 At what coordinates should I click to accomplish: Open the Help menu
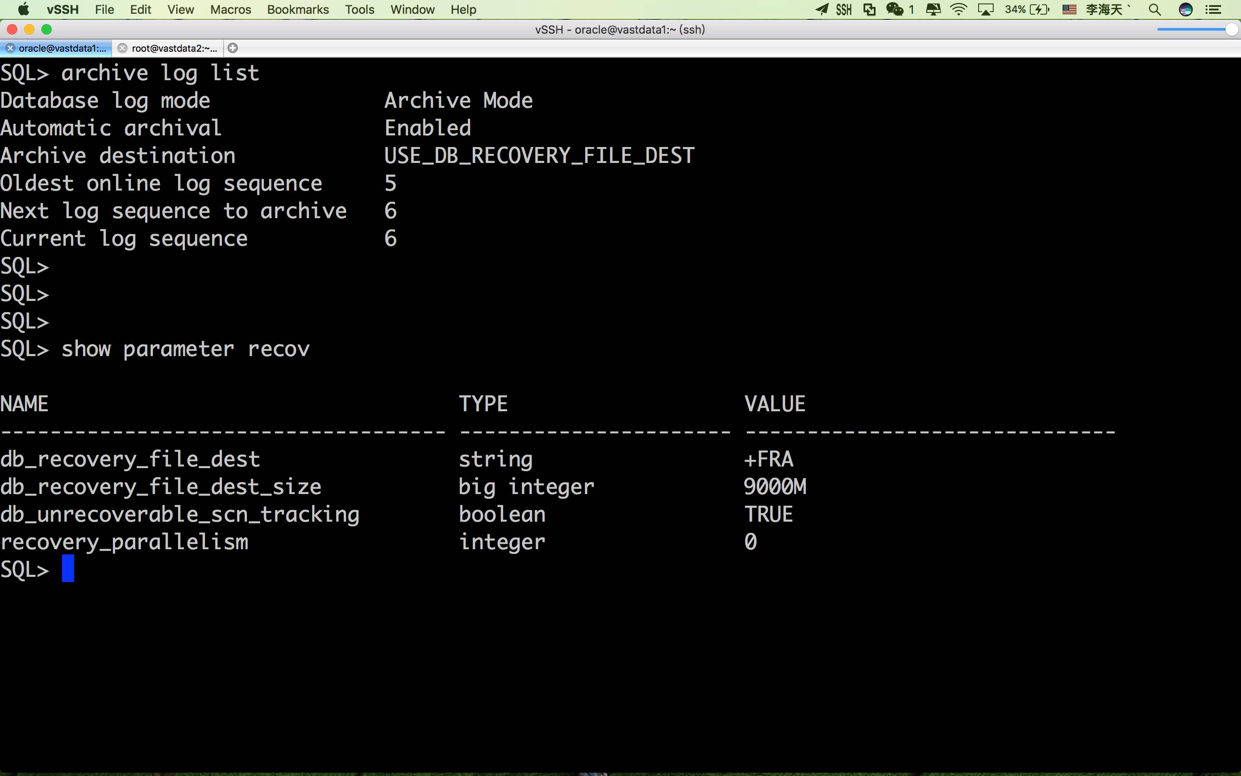tap(464, 9)
